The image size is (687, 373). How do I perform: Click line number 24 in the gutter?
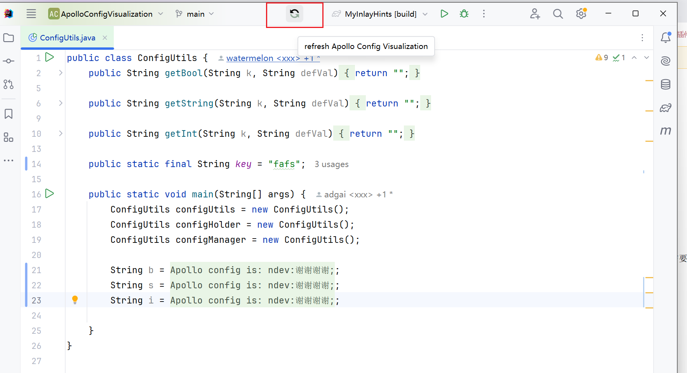(37, 315)
